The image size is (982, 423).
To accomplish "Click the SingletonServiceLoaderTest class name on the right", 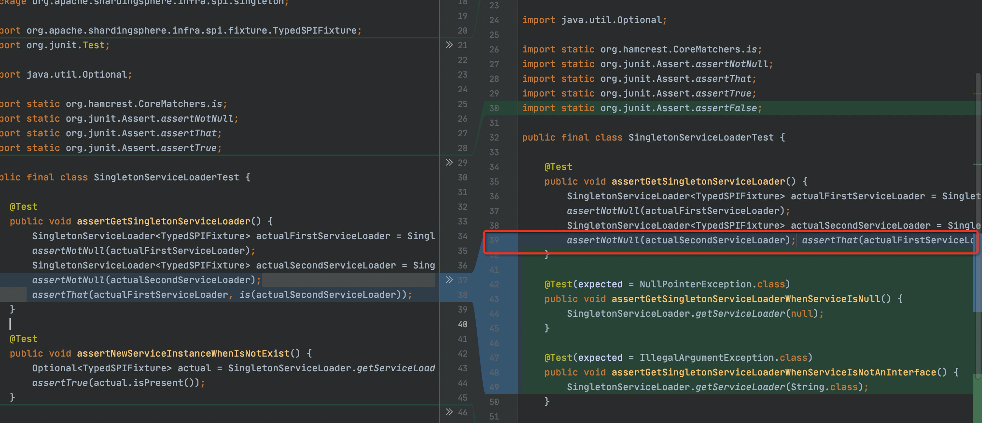I will (x=701, y=137).
